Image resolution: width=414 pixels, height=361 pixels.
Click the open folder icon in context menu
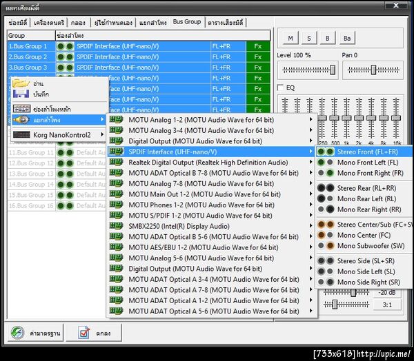tap(21, 83)
